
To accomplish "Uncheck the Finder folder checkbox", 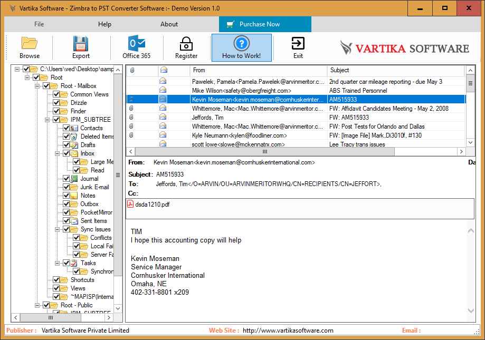I will click(x=56, y=111).
